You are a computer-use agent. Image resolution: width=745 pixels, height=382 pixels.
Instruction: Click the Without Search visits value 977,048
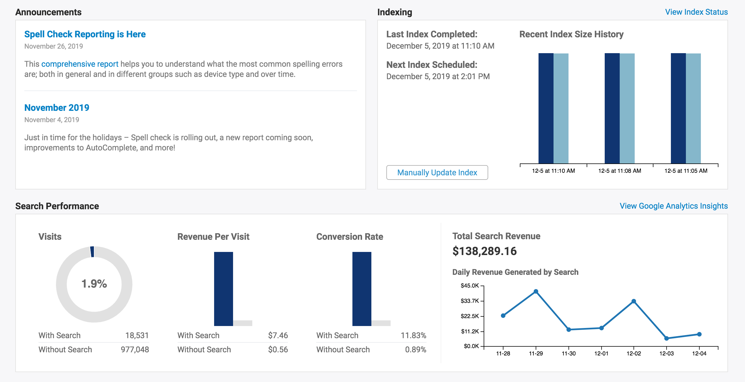(x=135, y=349)
